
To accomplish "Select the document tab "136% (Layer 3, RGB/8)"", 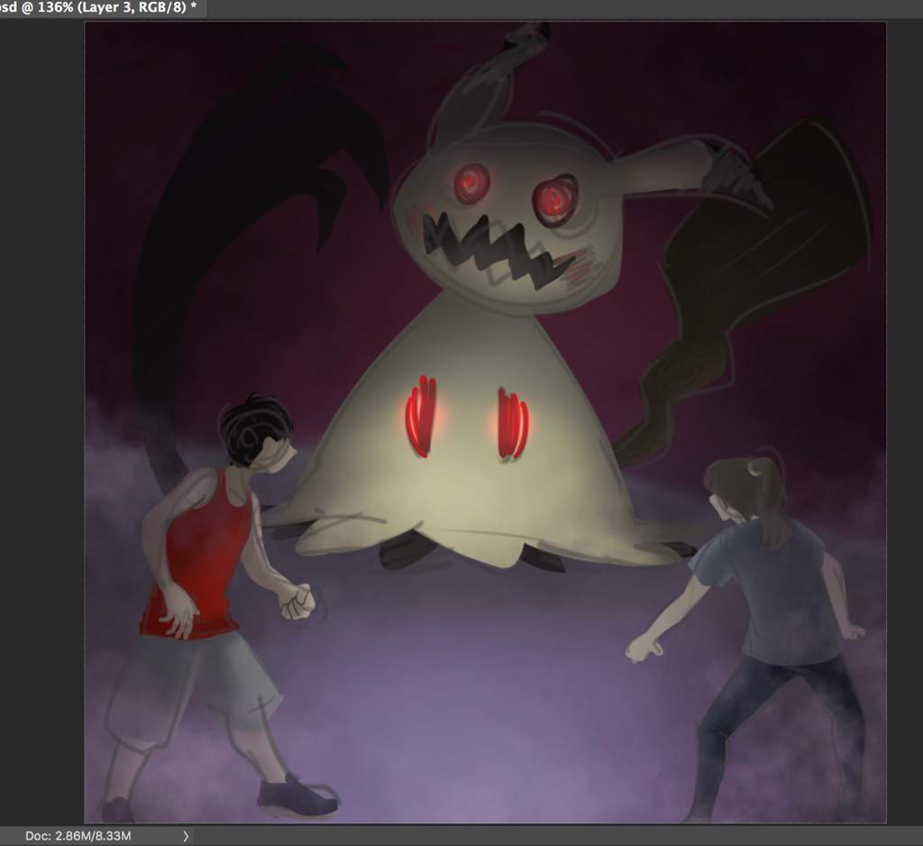I will [x=103, y=7].
